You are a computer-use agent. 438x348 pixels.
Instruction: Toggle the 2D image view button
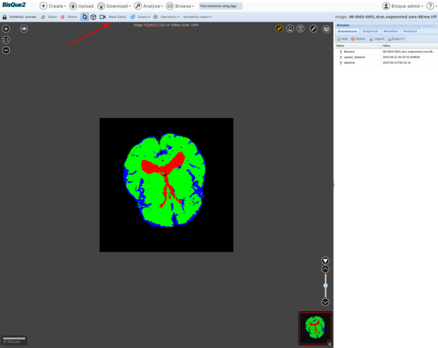point(84,17)
